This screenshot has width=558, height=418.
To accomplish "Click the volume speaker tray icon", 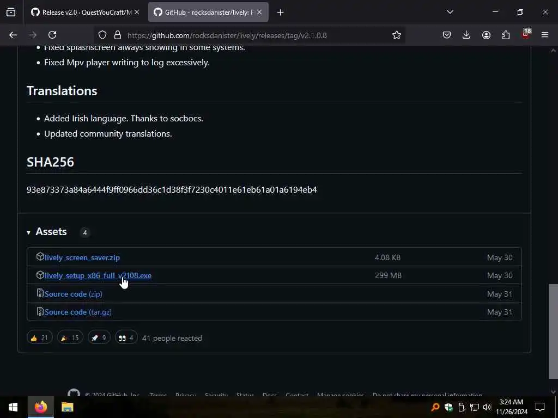I will pyautogui.click(x=487, y=407).
